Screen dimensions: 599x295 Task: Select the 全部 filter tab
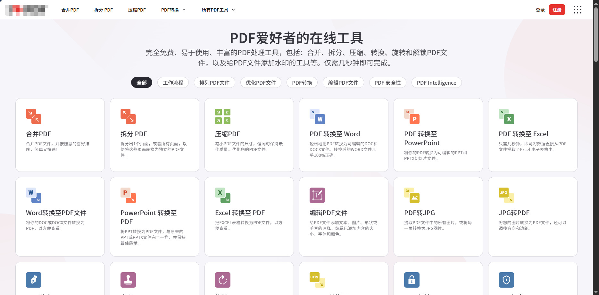click(x=142, y=83)
